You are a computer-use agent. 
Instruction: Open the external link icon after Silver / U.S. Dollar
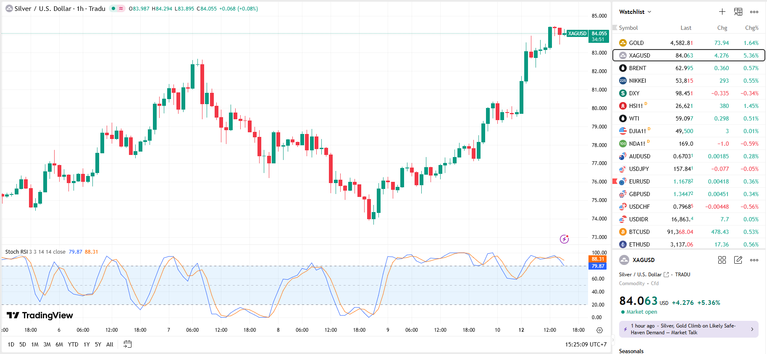666,275
